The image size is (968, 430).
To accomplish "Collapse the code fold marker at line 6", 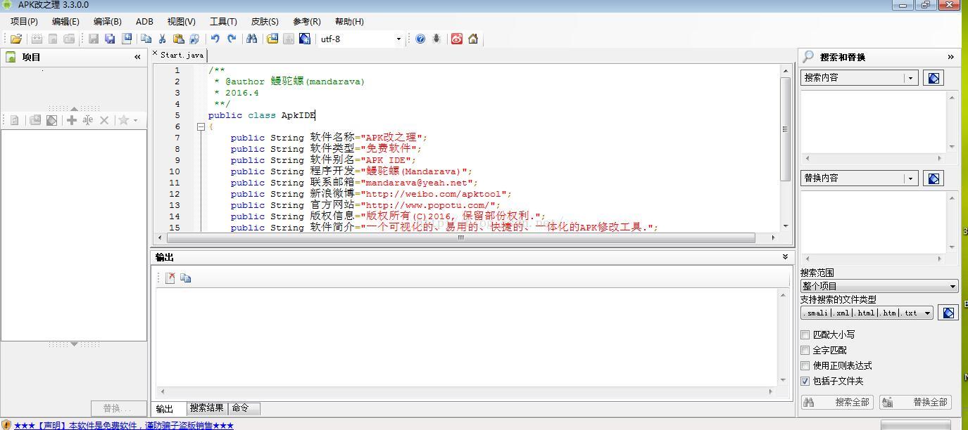I will click(x=201, y=126).
